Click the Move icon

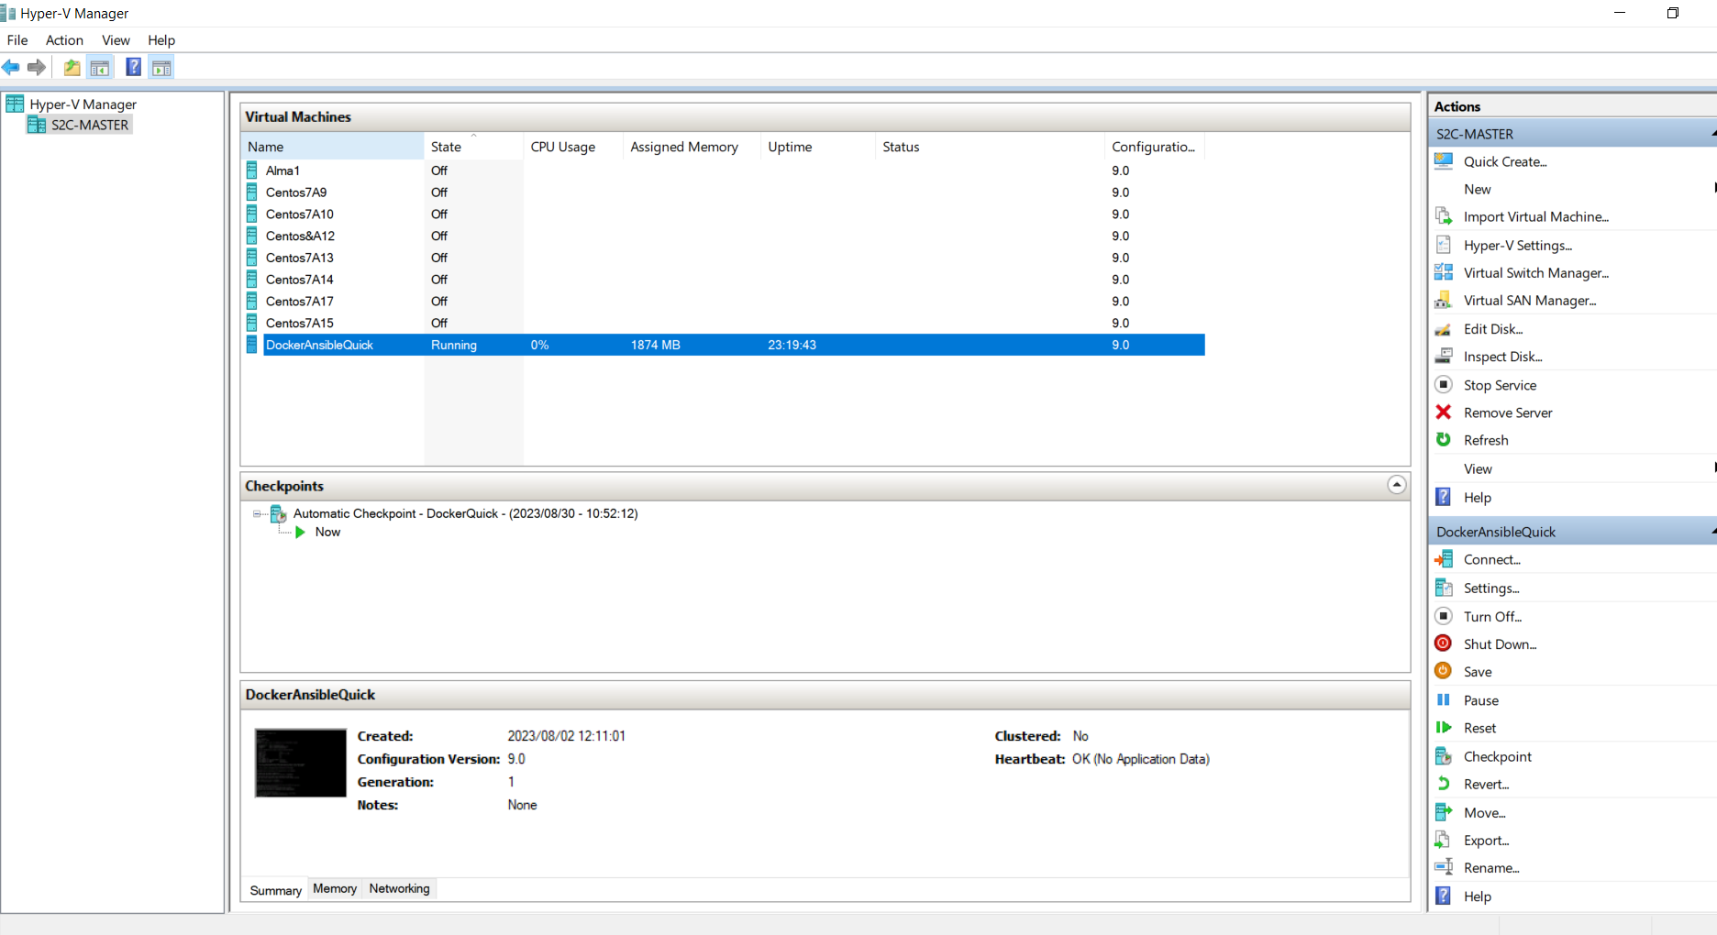tap(1444, 812)
